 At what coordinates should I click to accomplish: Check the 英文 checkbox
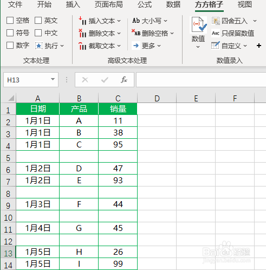coord(38,21)
